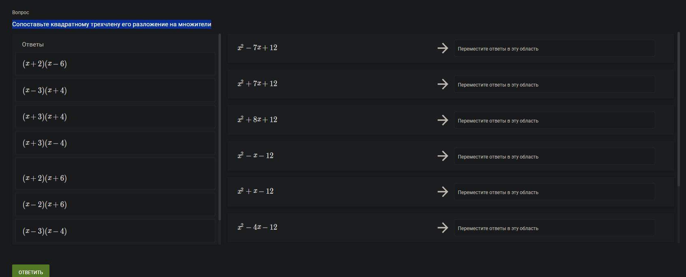Click the arrow next to x² + 8x + 12
Viewport: 686px width, 277px height.
pos(443,120)
